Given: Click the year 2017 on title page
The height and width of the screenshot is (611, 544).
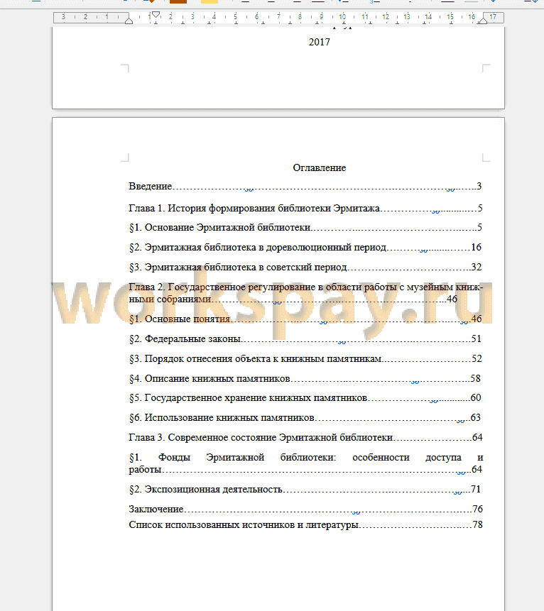Looking at the screenshot, I should tap(319, 42).
